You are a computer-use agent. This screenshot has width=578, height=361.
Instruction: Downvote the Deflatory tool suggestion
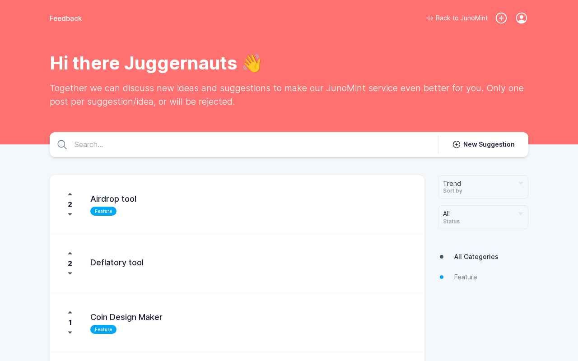[70, 273]
